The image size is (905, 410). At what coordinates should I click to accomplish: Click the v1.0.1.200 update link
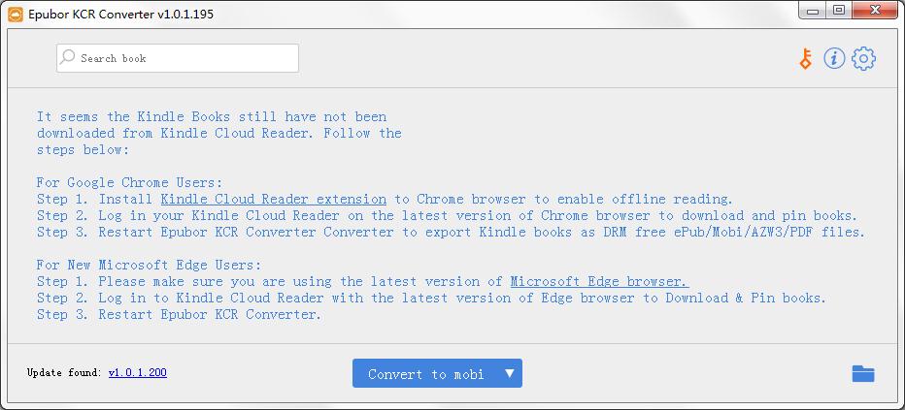click(x=137, y=372)
